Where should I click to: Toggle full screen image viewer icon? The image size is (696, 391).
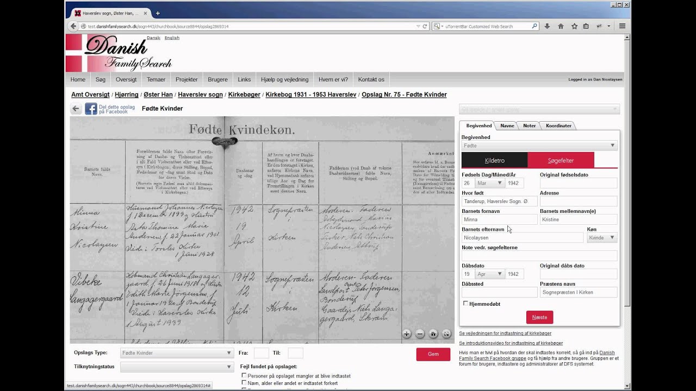coord(446,334)
